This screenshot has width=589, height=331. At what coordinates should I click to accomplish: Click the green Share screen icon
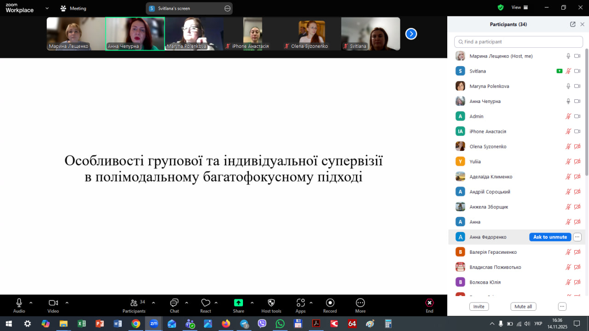[x=238, y=303]
